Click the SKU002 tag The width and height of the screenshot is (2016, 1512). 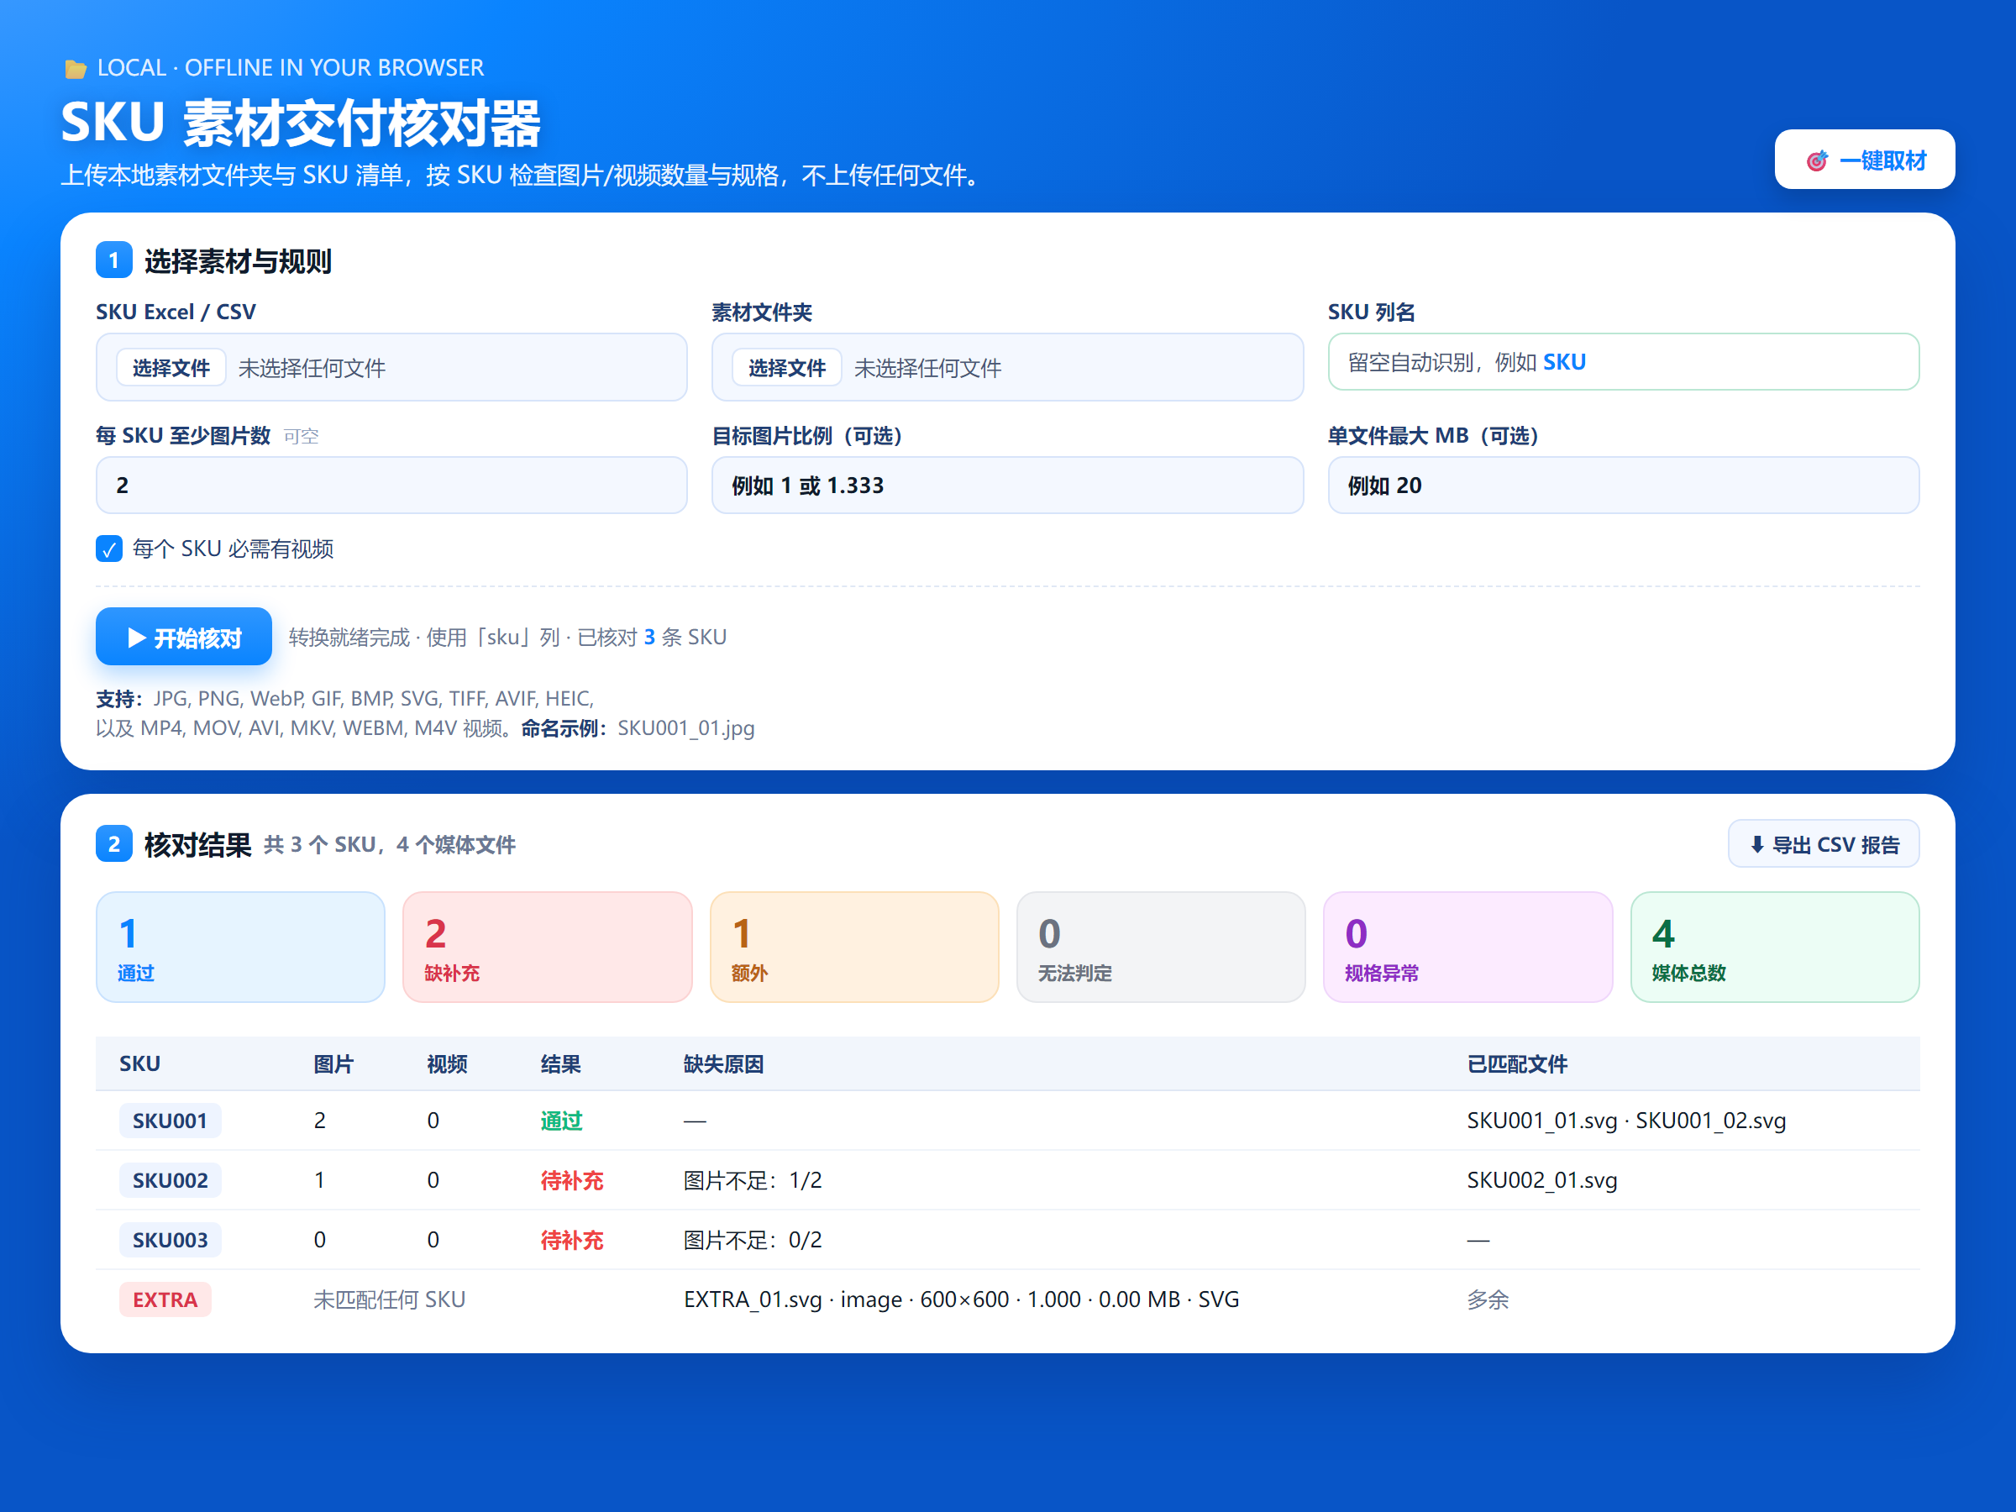pyautogui.click(x=171, y=1180)
